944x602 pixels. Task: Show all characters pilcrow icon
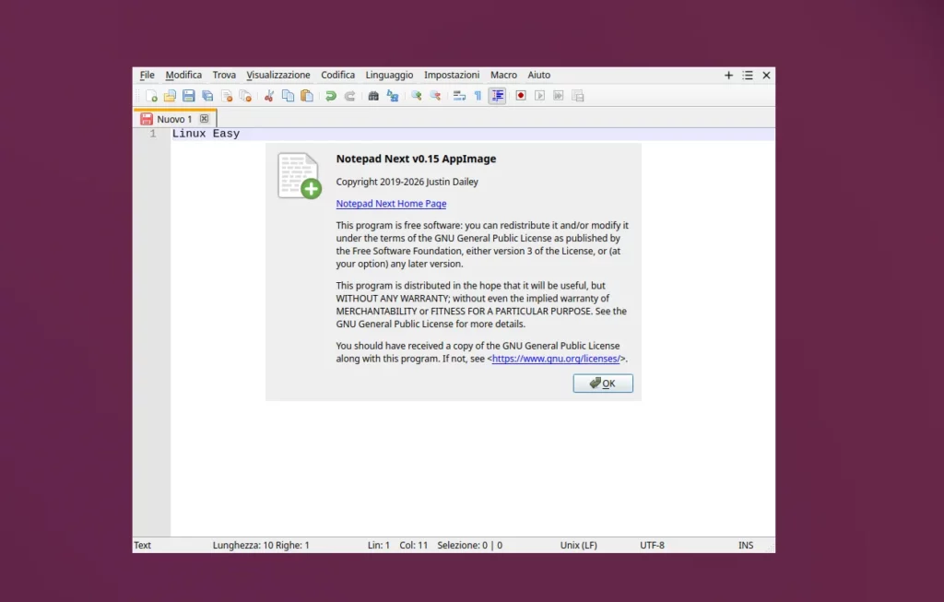(478, 96)
